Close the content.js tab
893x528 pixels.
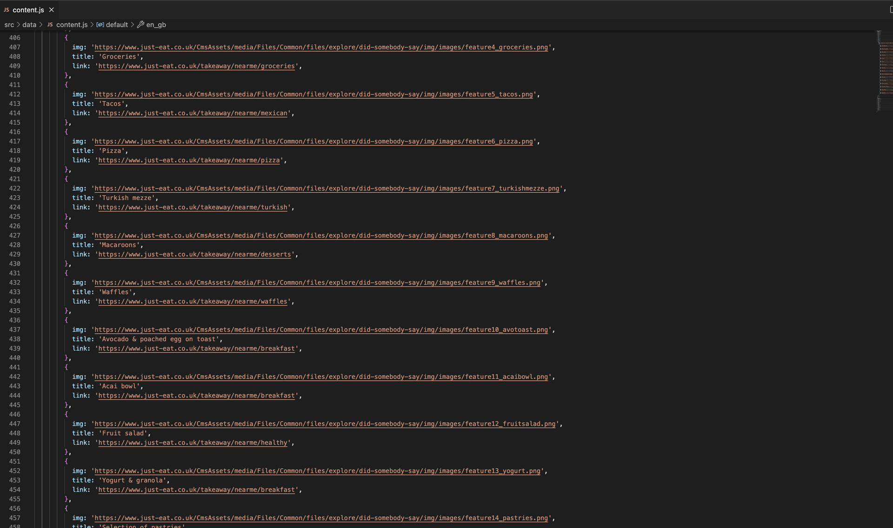52,10
